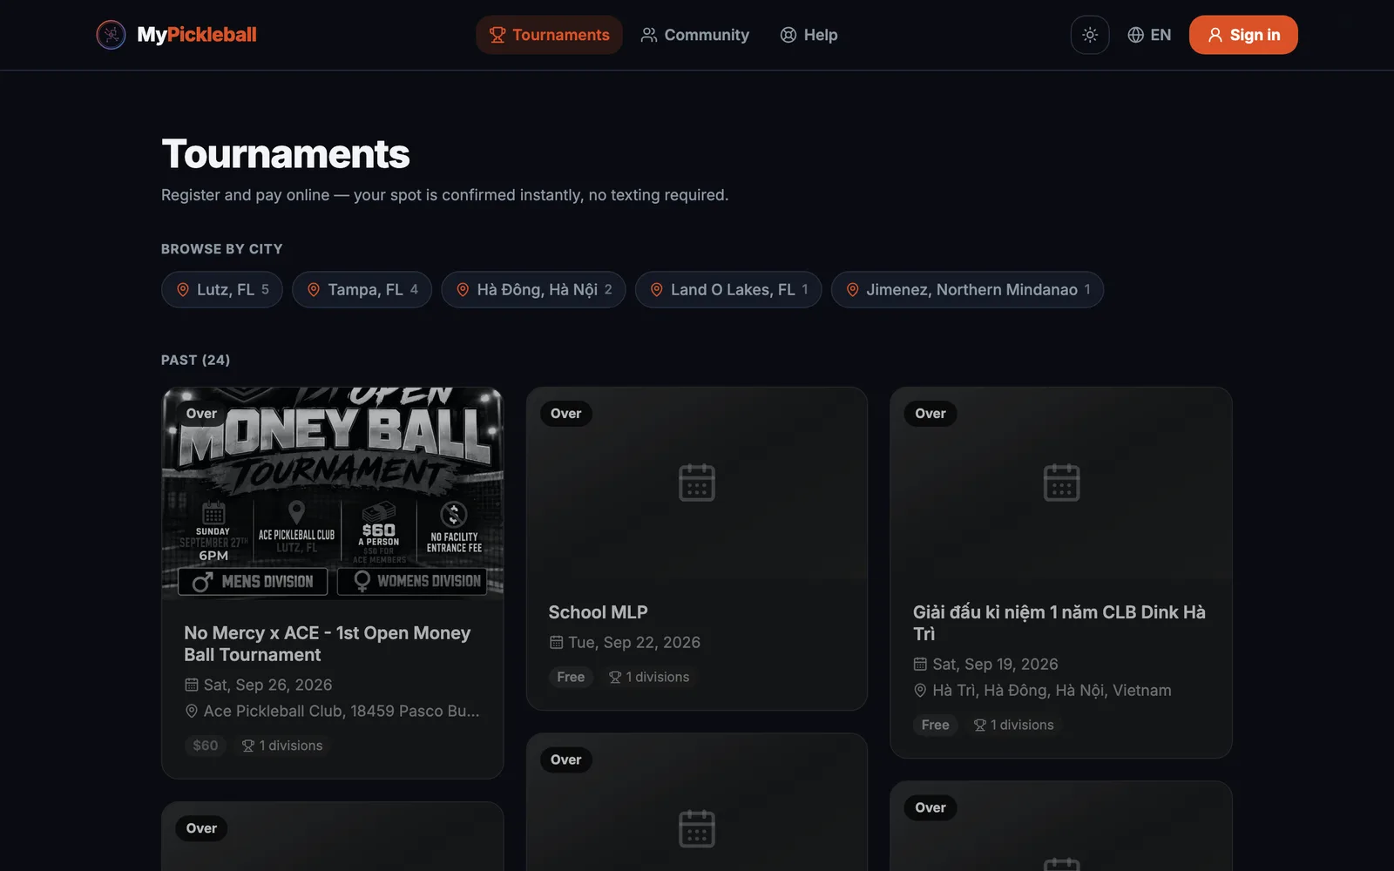Click the Ace Pickleball Club address text
This screenshot has height=871, width=1394.
pos(342,711)
